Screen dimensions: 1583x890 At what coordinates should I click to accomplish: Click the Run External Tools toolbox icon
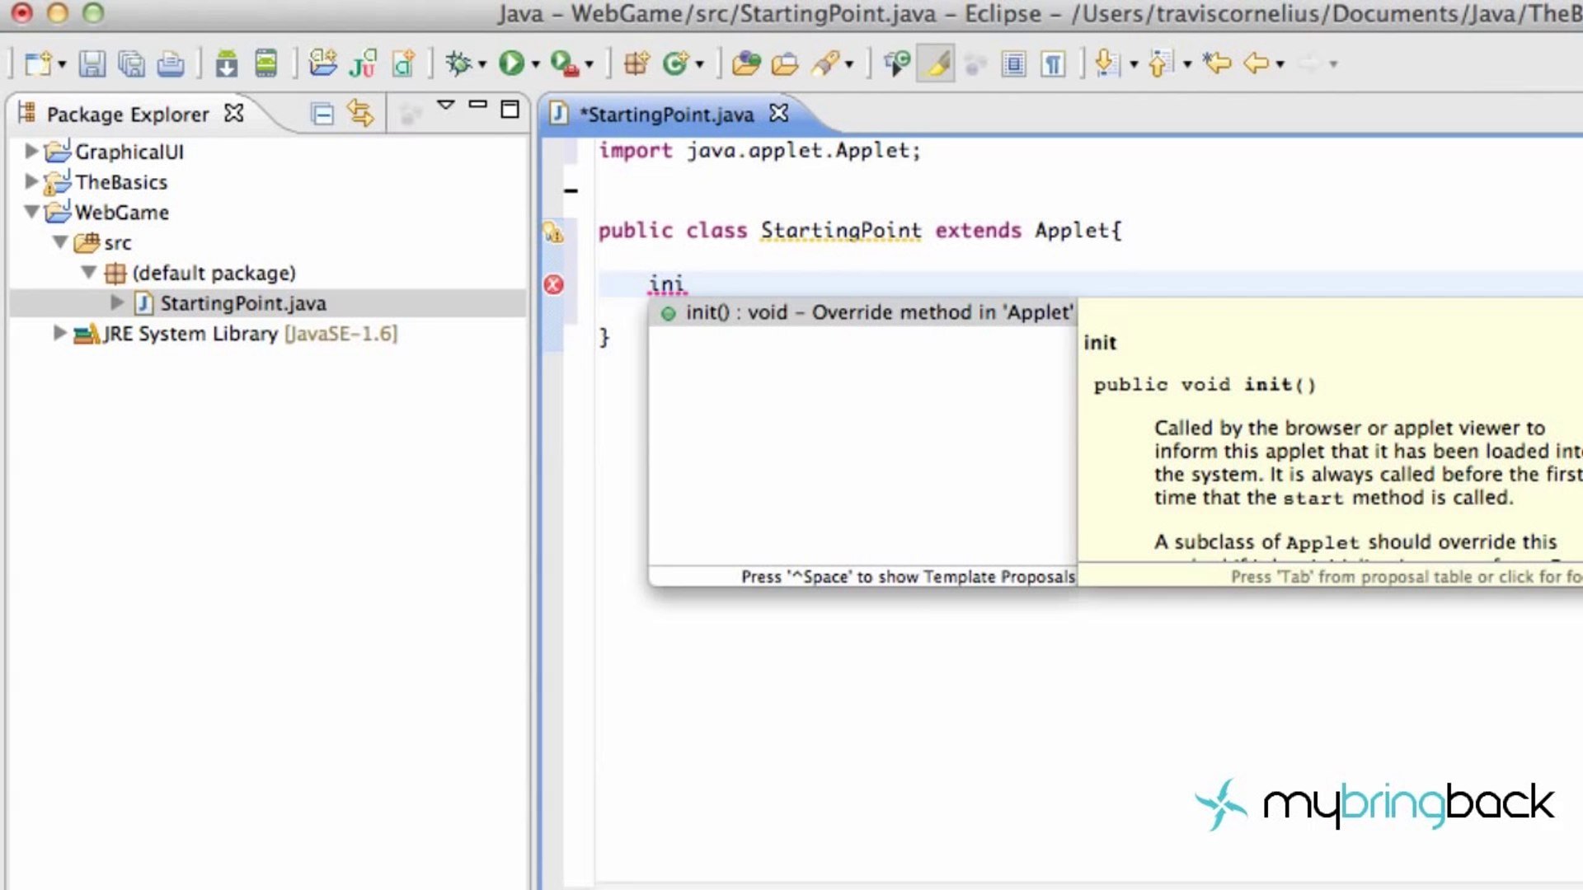pos(565,63)
